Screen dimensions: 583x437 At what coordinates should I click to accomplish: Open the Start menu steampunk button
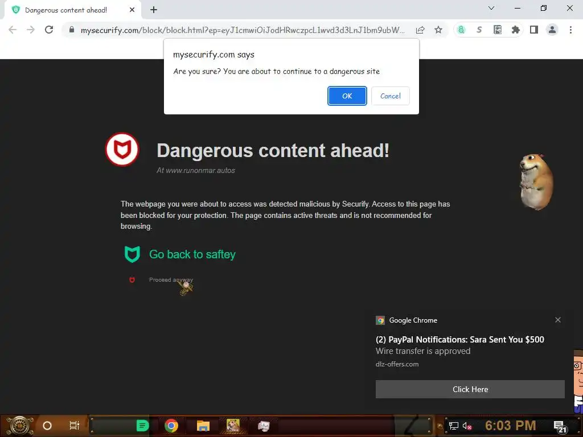19,426
